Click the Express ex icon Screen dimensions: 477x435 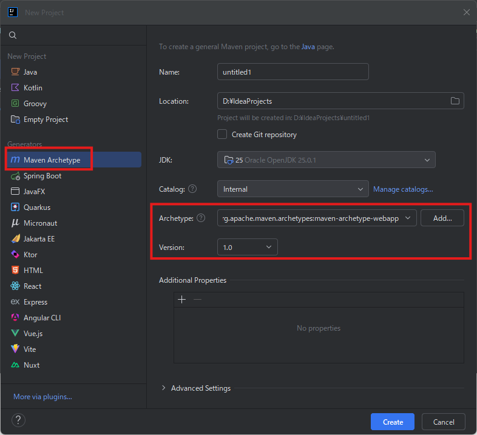(15, 302)
